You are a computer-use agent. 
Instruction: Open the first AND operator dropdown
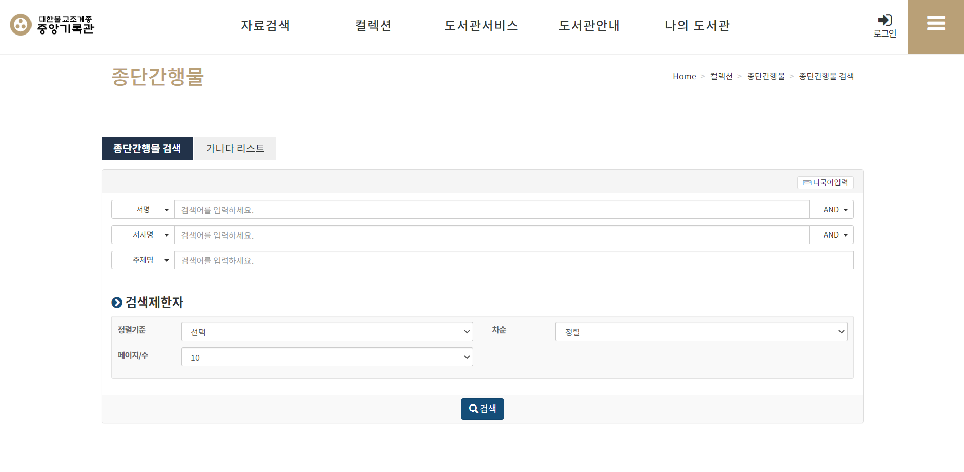coord(831,210)
